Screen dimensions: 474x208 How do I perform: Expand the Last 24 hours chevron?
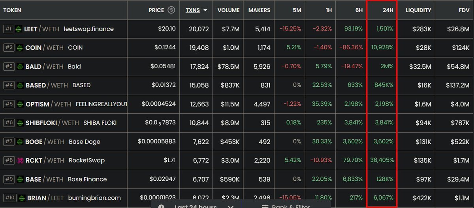[231, 206]
